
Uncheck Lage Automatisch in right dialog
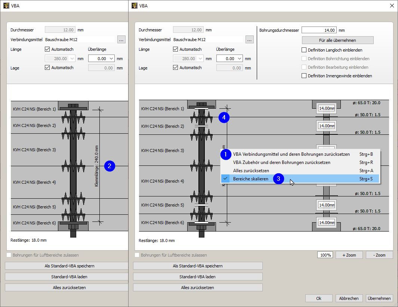pos(176,68)
